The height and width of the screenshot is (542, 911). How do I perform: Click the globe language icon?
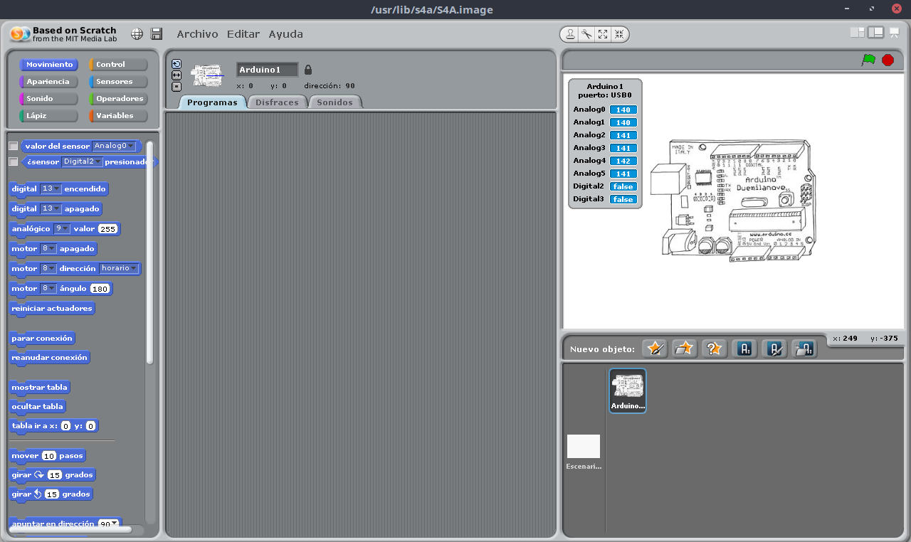pyautogui.click(x=137, y=34)
